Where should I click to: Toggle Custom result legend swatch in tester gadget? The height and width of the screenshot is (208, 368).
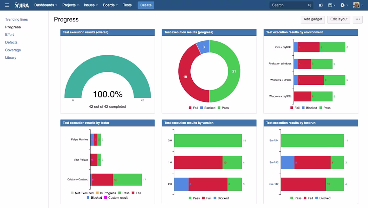pos(106,198)
